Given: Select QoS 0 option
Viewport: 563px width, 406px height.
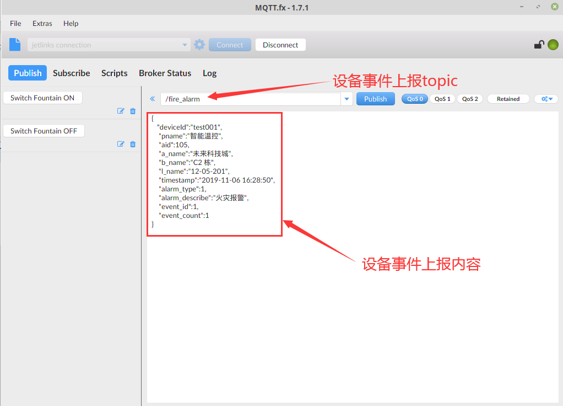Looking at the screenshot, I should (415, 99).
